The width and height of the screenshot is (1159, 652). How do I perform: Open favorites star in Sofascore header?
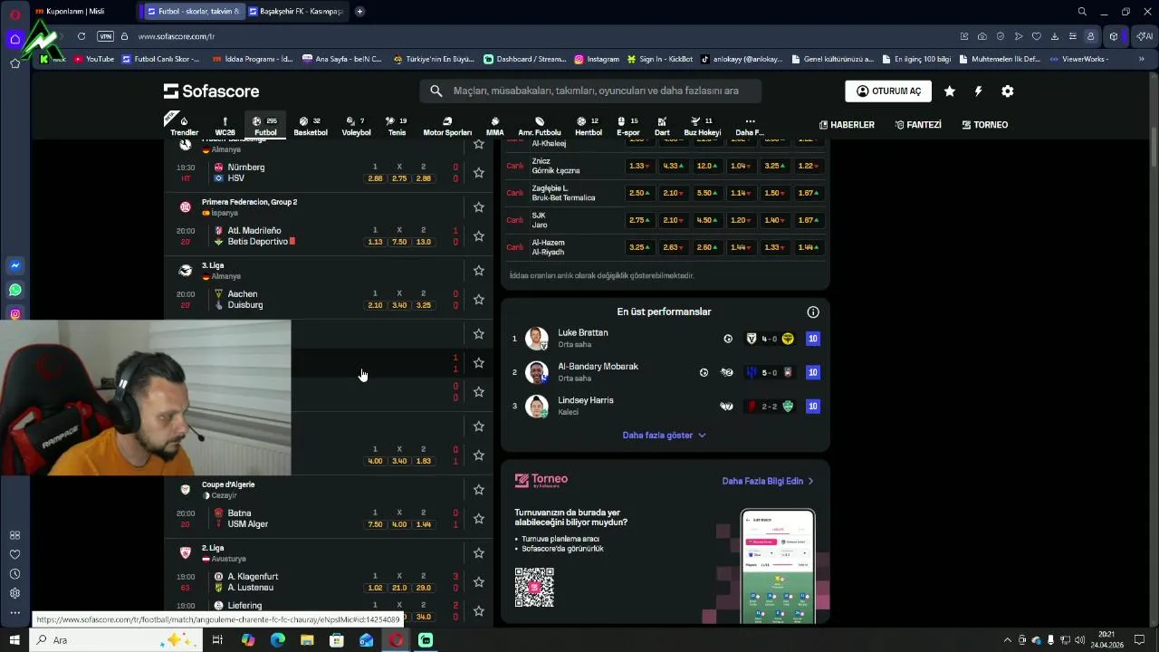pyautogui.click(x=949, y=91)
